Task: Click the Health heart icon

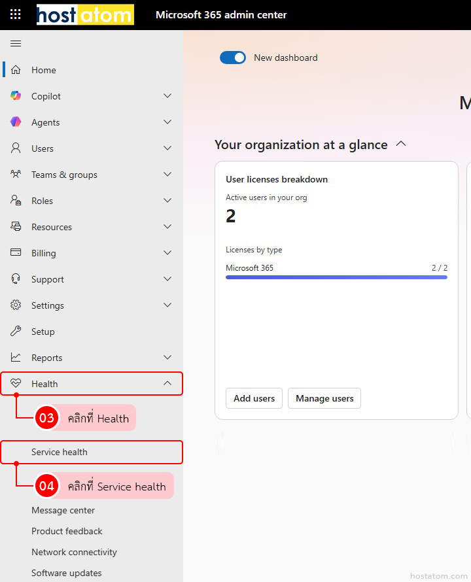Action: 16,383
